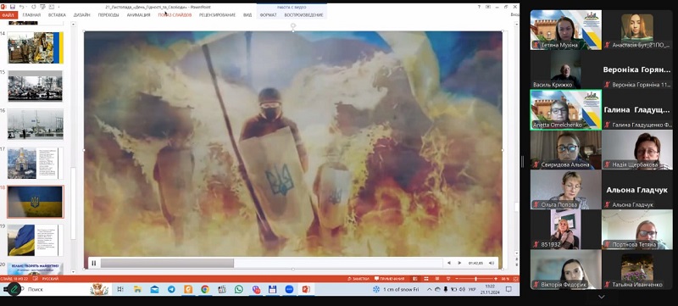Screen dimensions: 678x306
Task: Open the Воспроизведение ribbon tab
Action: coord(303,15)
